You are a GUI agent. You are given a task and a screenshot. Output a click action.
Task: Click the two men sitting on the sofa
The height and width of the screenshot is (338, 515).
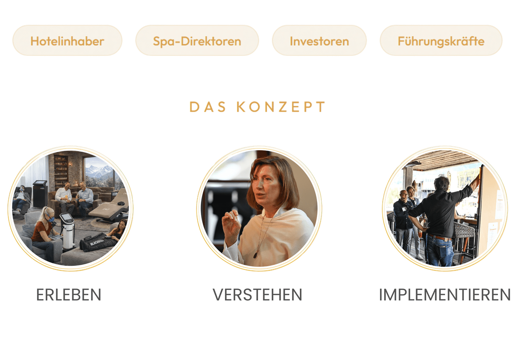[74, 197]
